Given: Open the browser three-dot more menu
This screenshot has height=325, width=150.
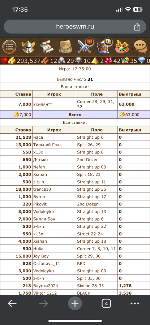Looking at the screenshot, I should [x=135, y=304].
